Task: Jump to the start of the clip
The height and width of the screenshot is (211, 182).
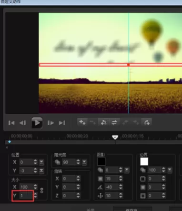Action: 11,123
